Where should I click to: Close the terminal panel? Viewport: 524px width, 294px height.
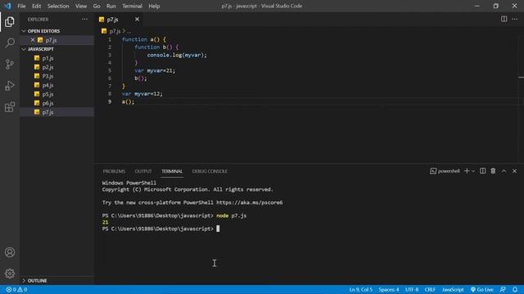pos(515,171)
